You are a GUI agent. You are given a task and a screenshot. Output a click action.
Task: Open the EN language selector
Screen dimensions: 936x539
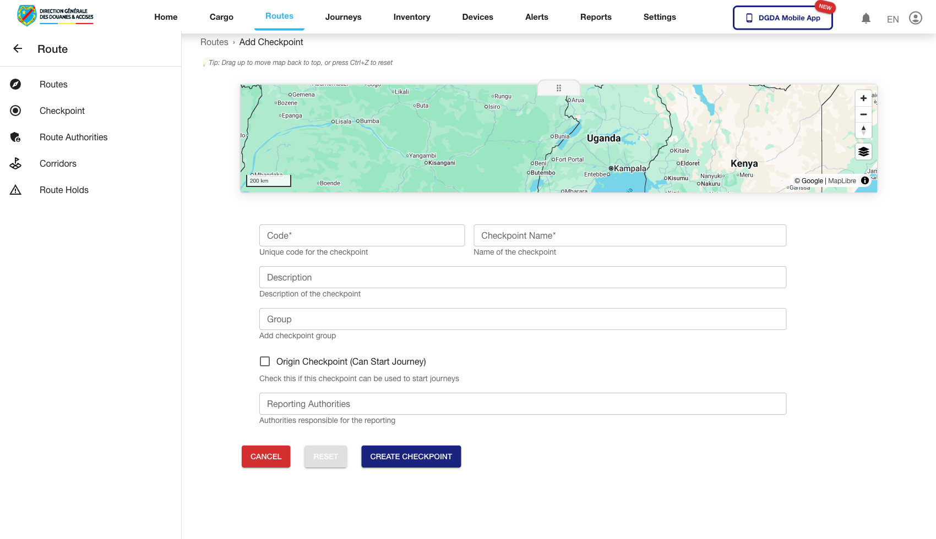coord(893,19)
